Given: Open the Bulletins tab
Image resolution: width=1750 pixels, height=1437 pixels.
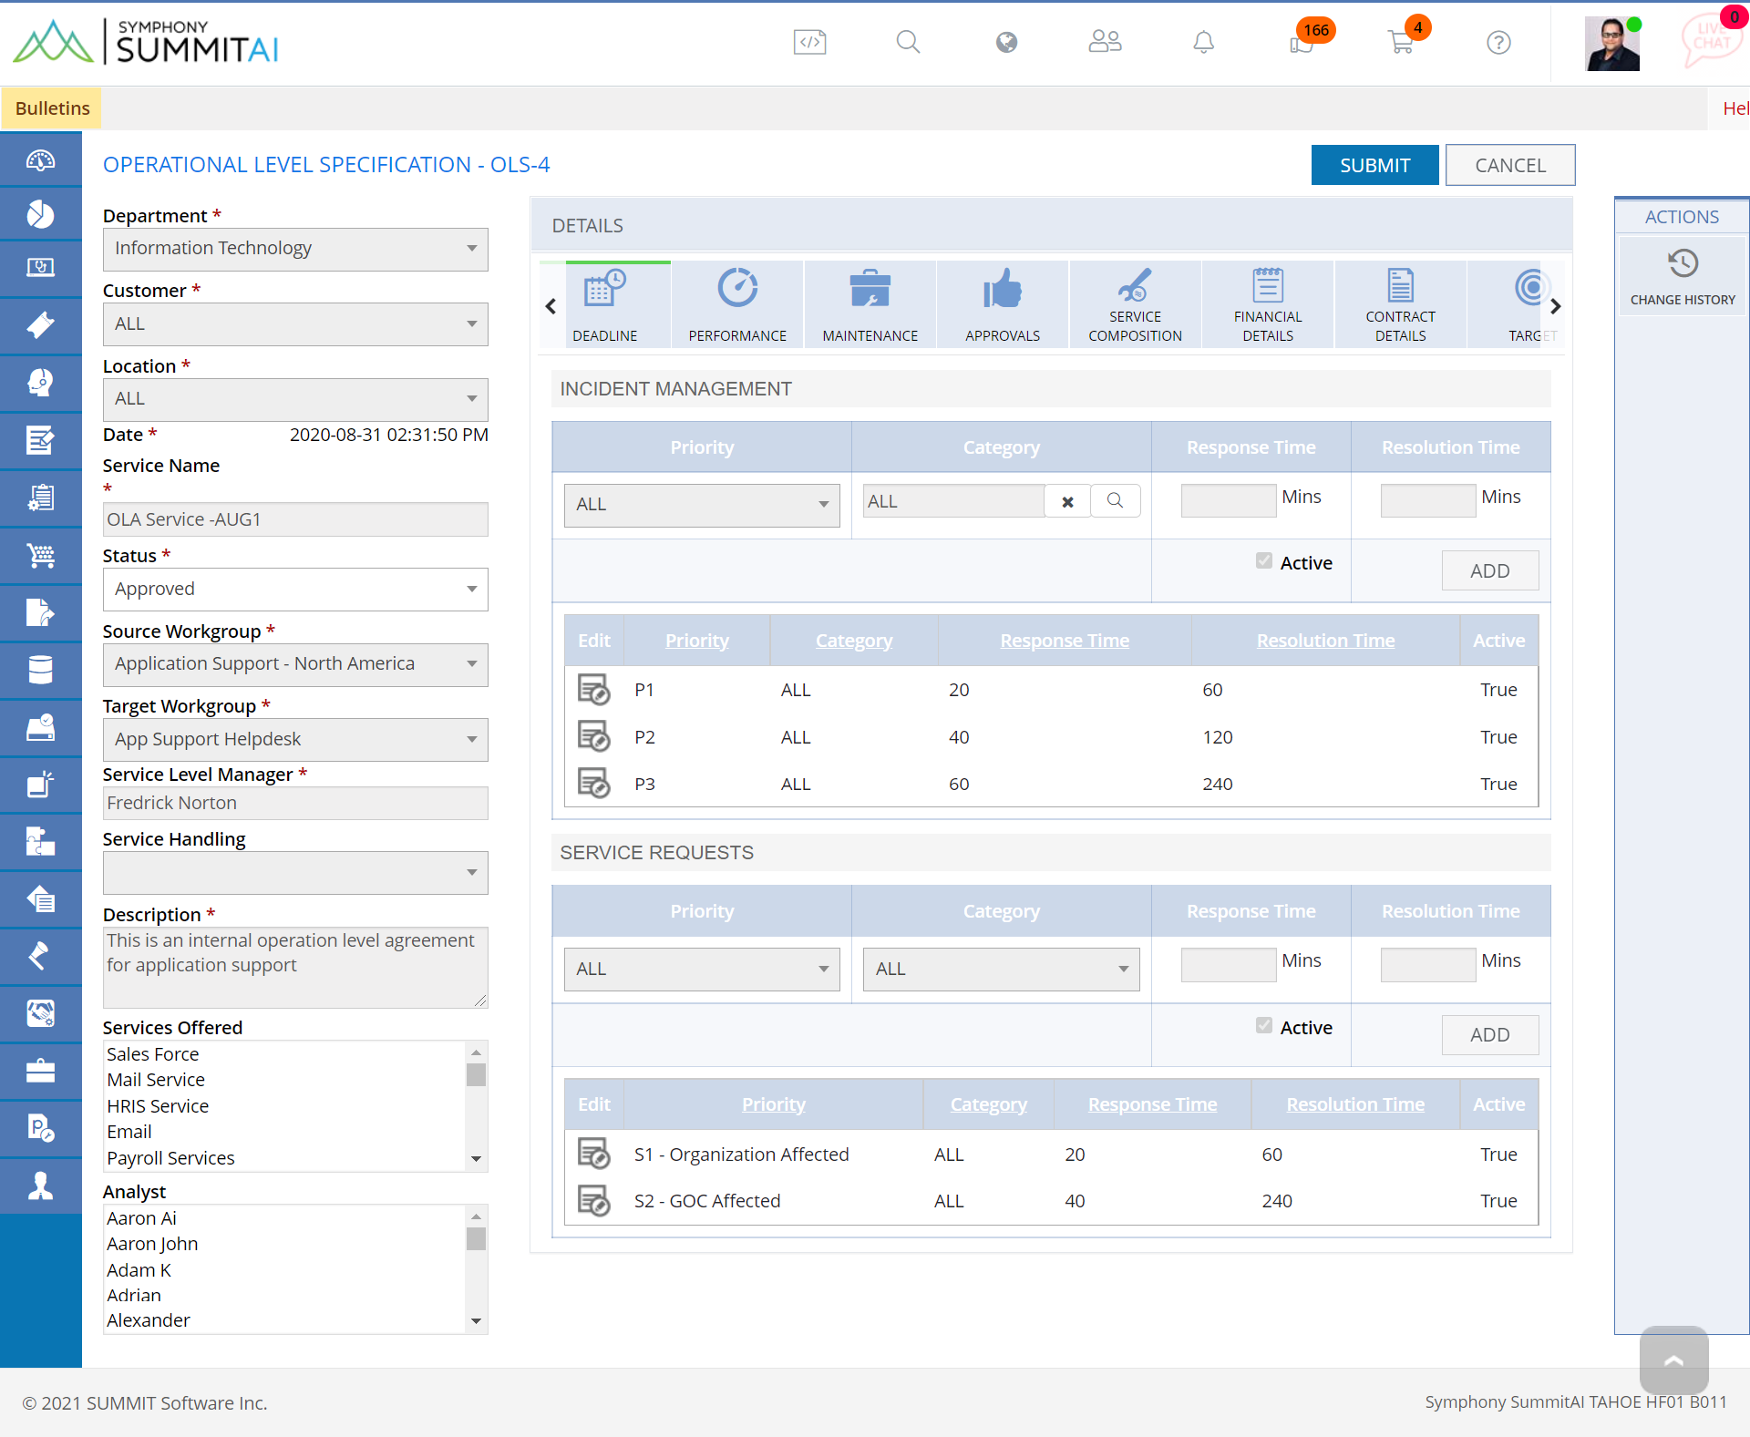Looking at the screenshot, I should pyautogui.click(x=52, y=108).
